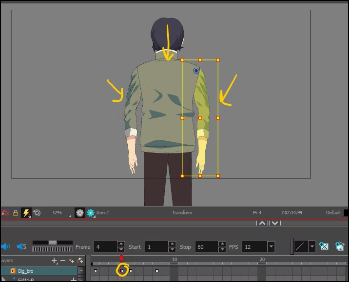Image resolution: width=349 pixels, height=282 pixels.
Task: Click the Default label in the status bar
Action: 333,213
